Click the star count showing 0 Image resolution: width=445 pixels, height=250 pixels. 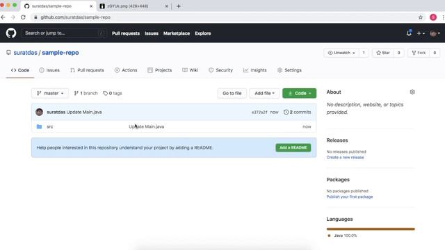click(398, 53)
